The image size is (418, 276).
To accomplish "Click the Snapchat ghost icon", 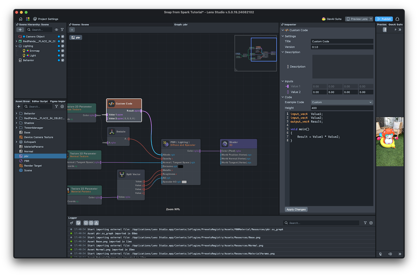I will point(397,19).
